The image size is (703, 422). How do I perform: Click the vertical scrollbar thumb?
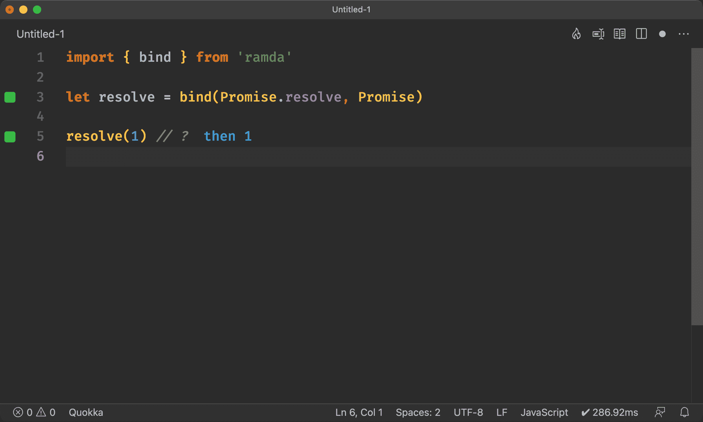click(697, 186)
